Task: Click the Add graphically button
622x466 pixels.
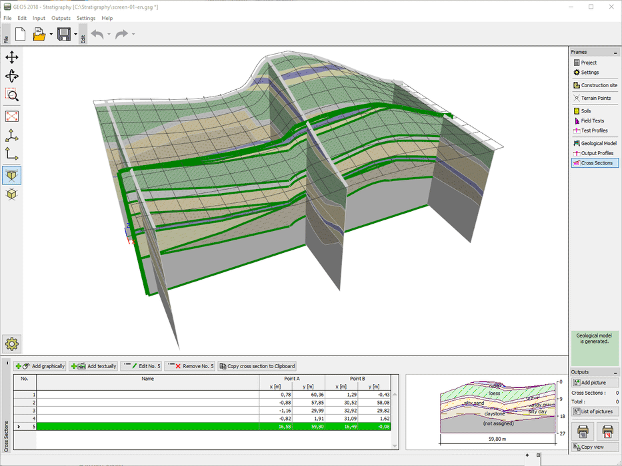Action: click(39, 365)
